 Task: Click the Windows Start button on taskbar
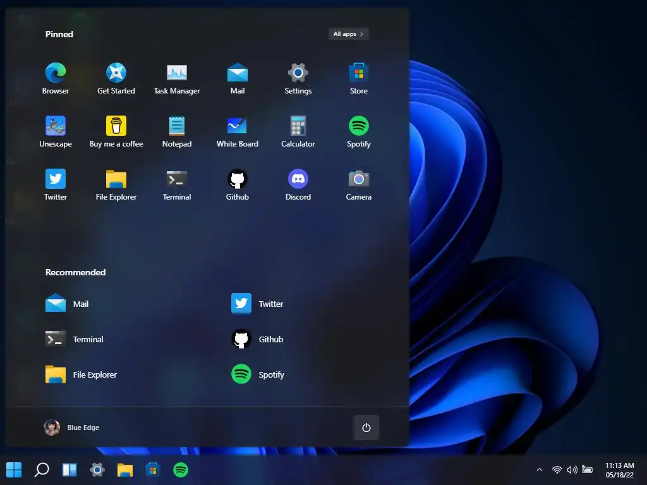tap(14, 470)
